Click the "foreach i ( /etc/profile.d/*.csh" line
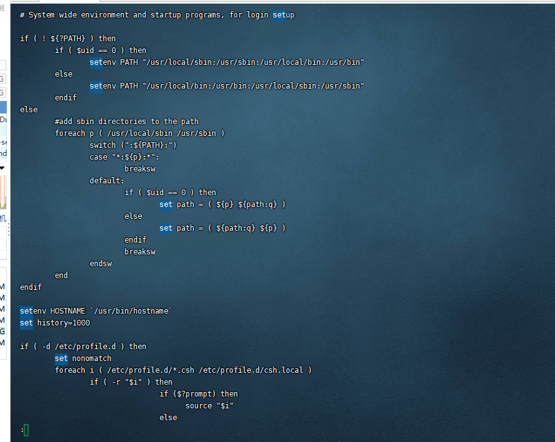Viewport: 555px width, 442px height. 183,370
